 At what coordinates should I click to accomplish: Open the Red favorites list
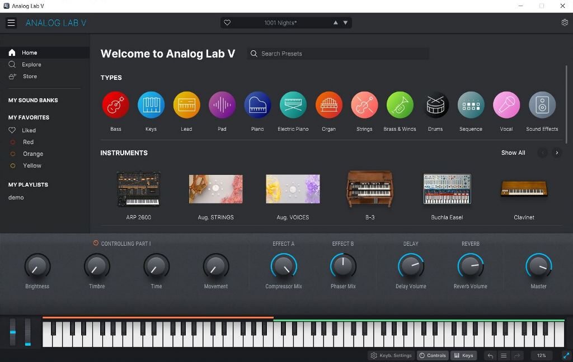pyautogui.click(x=22, y=142)
